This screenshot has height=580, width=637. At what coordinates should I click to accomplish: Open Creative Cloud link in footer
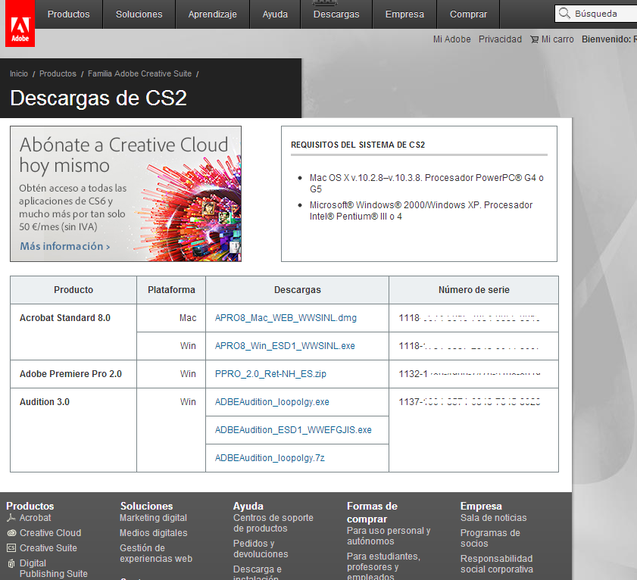[51, 533]
